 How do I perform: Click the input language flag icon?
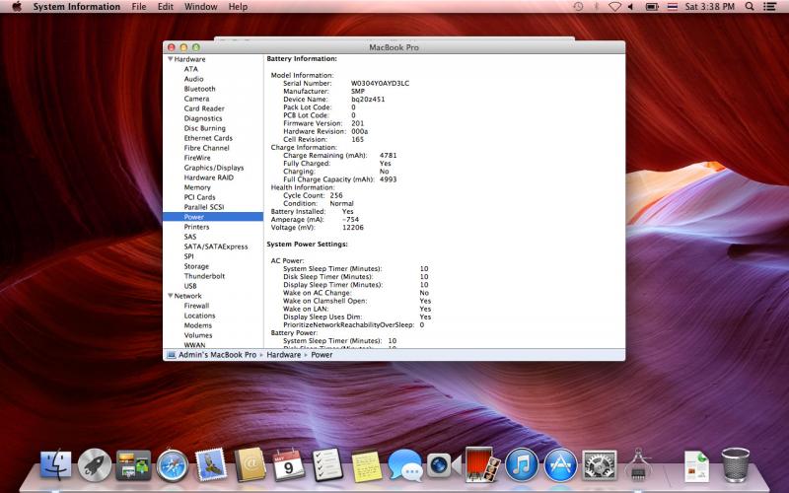[x=673, y=7]
